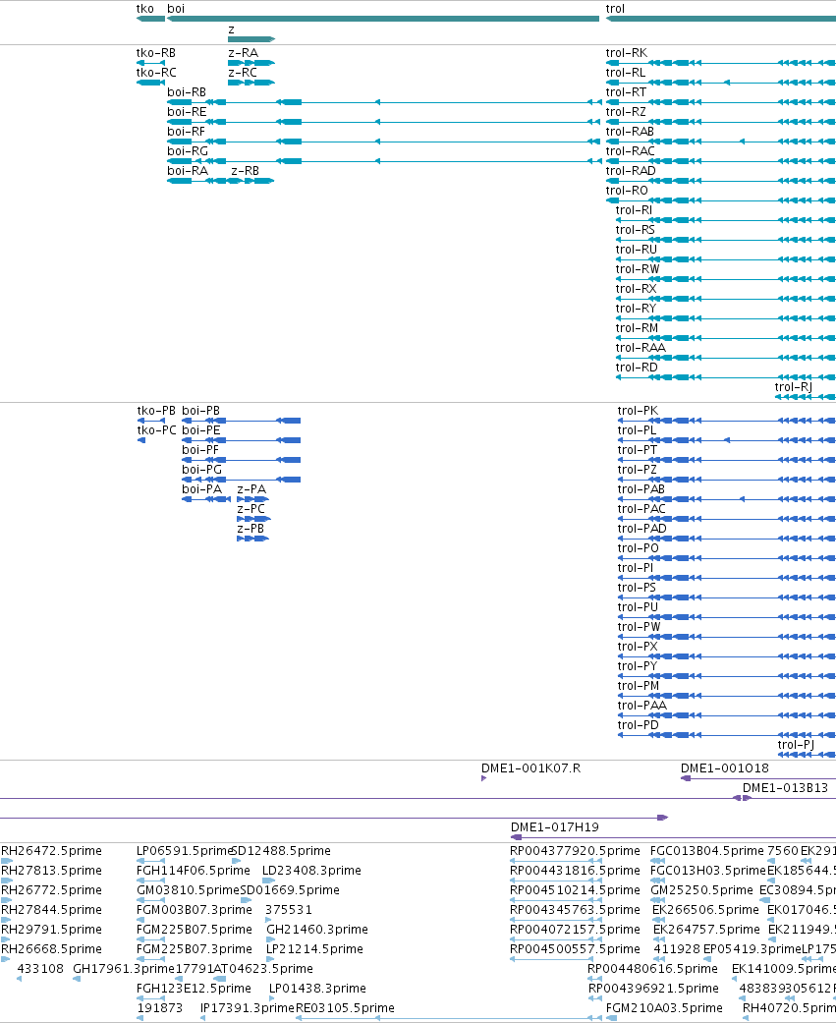The height and width of the screenshot is (1023, 836).
Task: Select the trol-PAB protein label
Action: point(641,488)
